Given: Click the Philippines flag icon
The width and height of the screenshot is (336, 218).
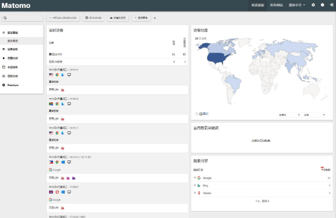Looking at the screenshot, I should [51, 162].
